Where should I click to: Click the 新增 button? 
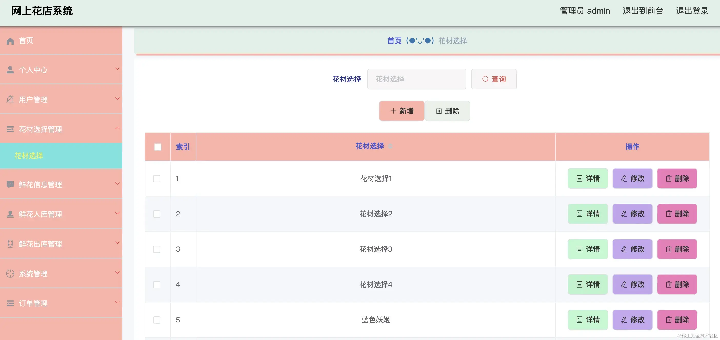point(402,111)
